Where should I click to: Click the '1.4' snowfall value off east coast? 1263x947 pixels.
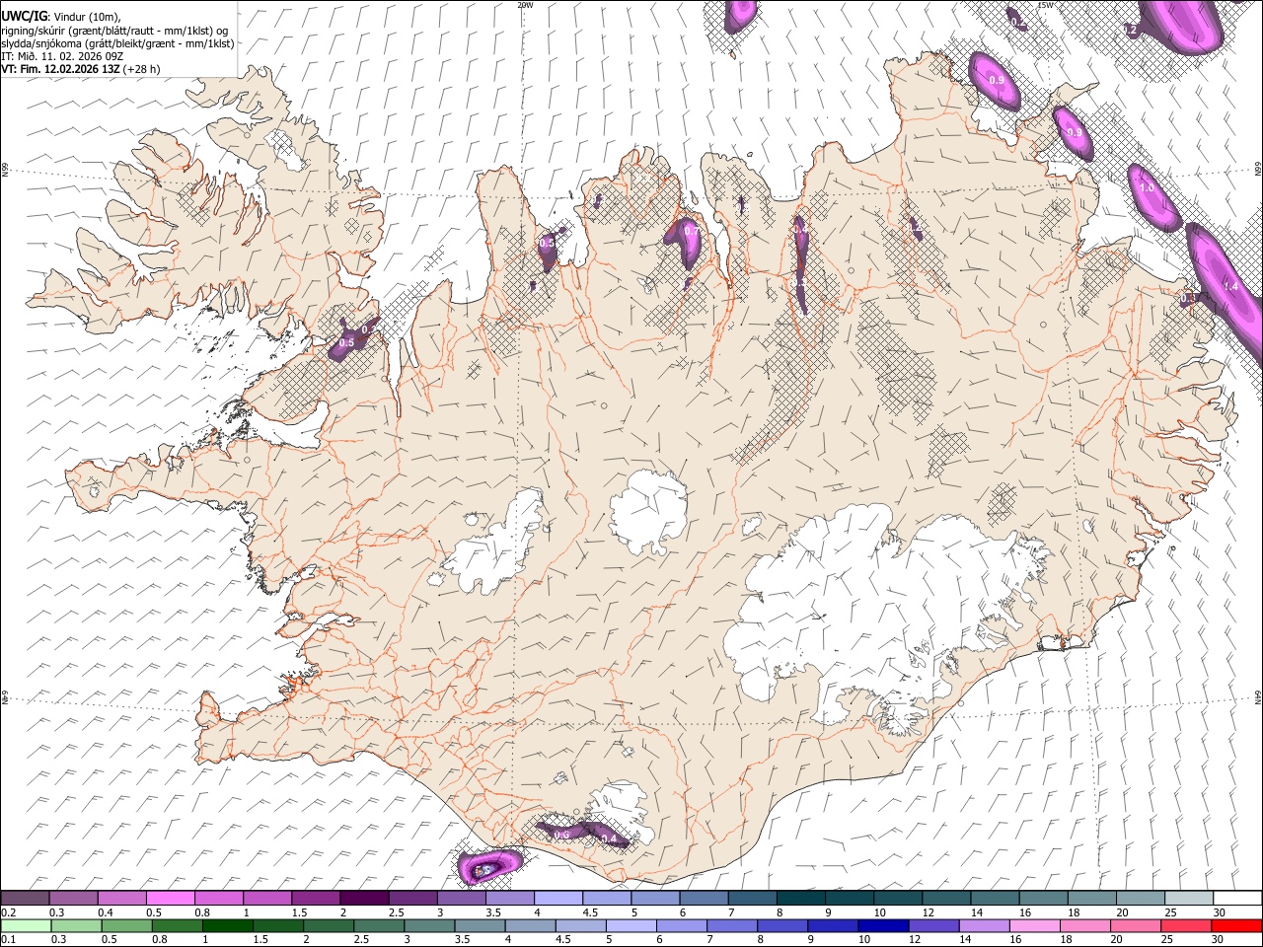pyautogui.click(x=1230, y=286)
